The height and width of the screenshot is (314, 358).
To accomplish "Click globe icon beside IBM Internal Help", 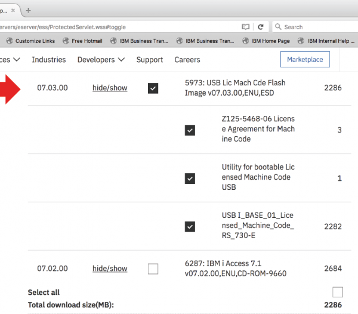I will [301, 41].
